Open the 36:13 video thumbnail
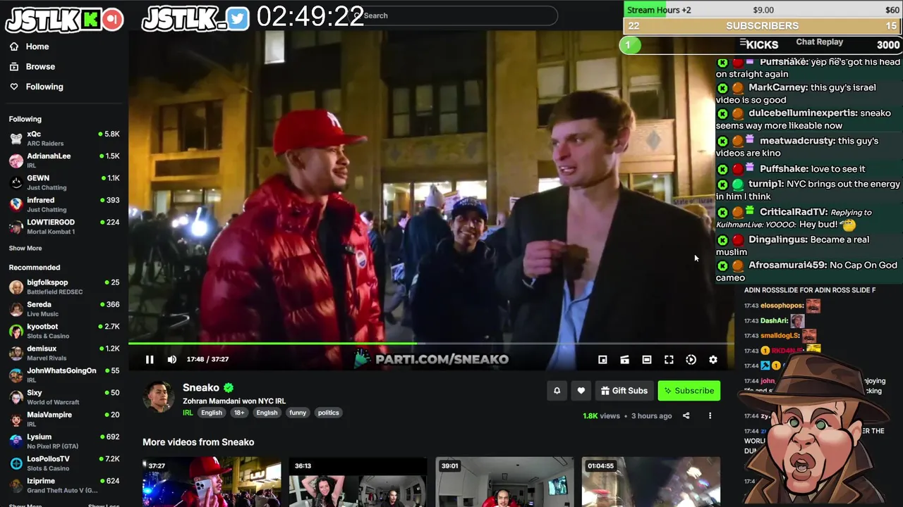This screenshot has height=507, width=903. [x=358, y=482]
